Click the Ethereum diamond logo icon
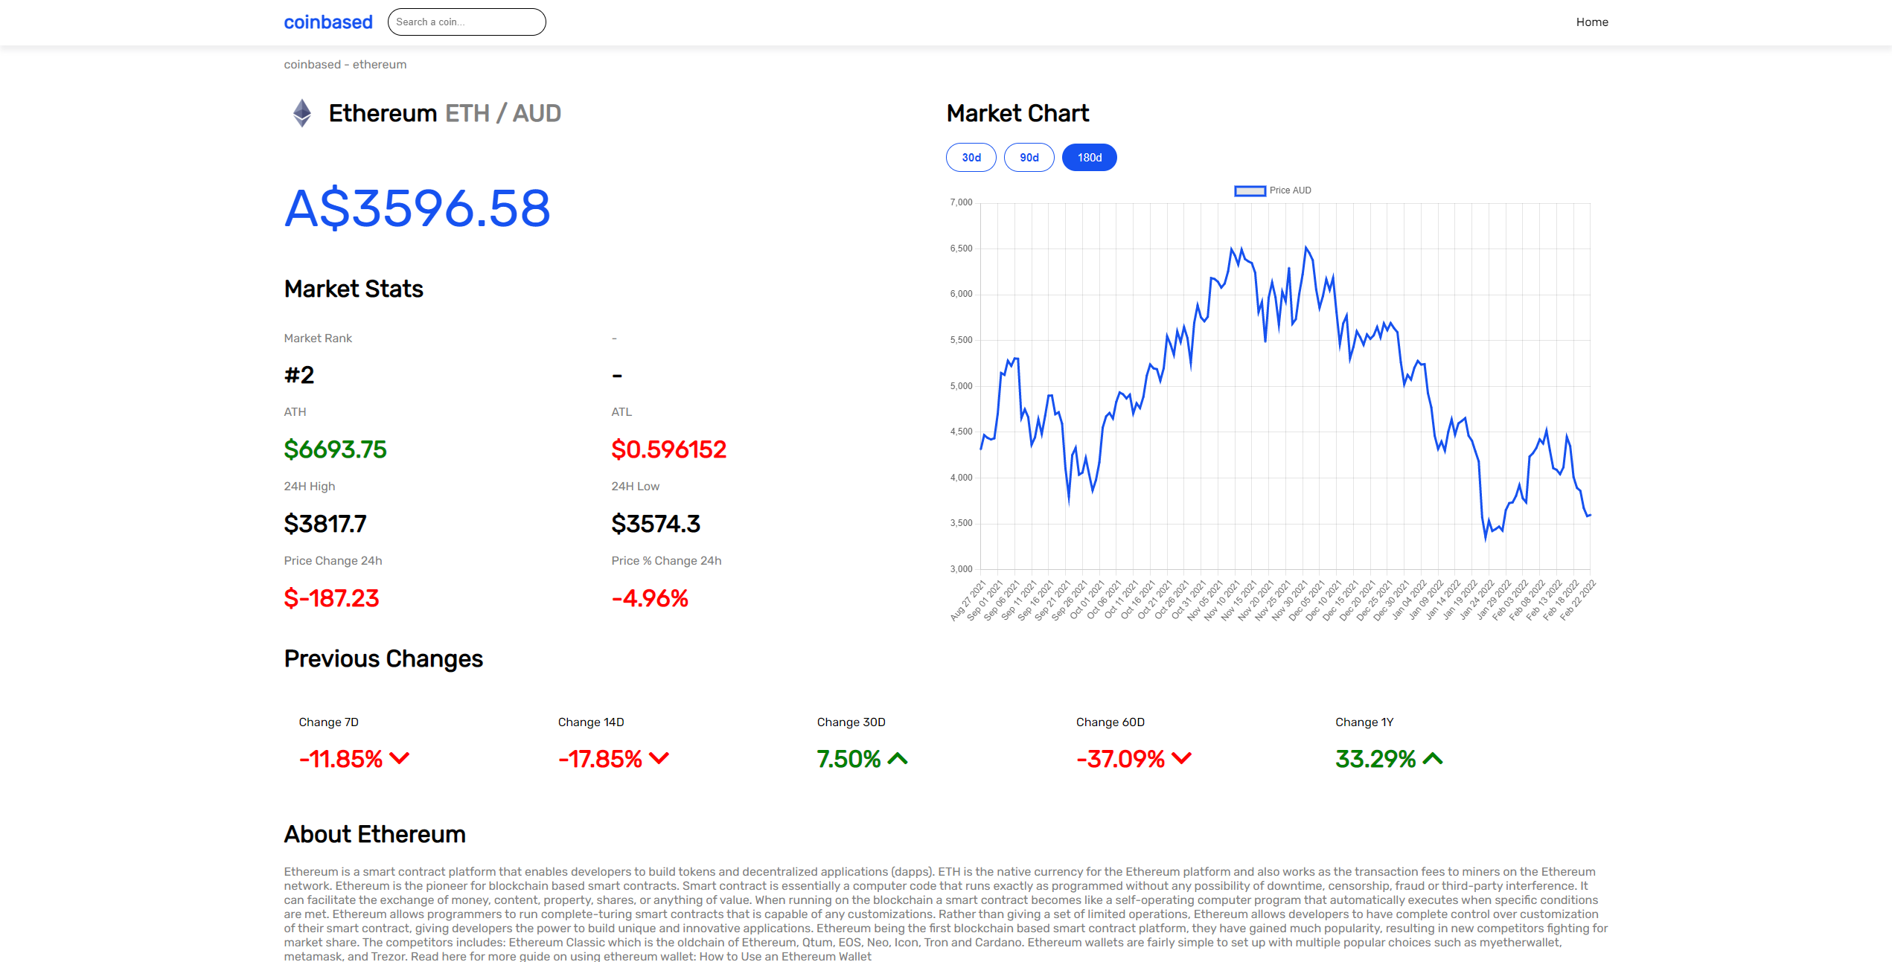 (301, 113)
